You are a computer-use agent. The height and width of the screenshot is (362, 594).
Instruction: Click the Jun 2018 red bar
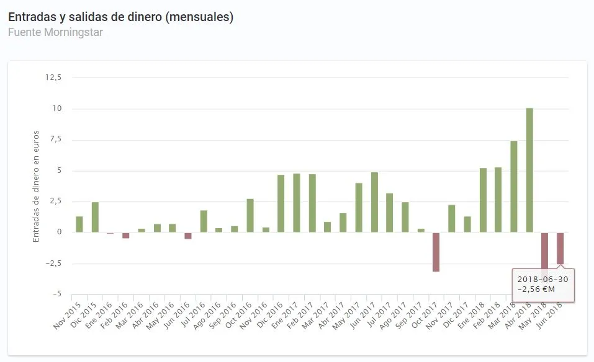coord(560,248)
